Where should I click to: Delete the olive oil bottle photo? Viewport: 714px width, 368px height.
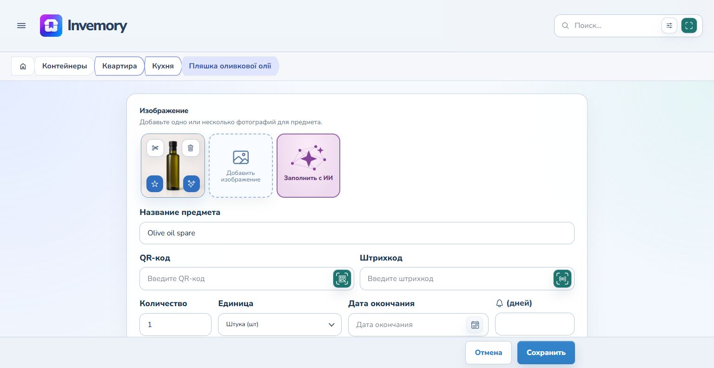coord(191,148)
